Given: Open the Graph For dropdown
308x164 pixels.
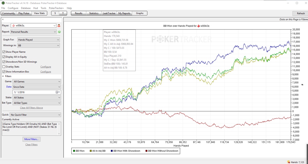Looking at the screenshot, I should [38, 40].
